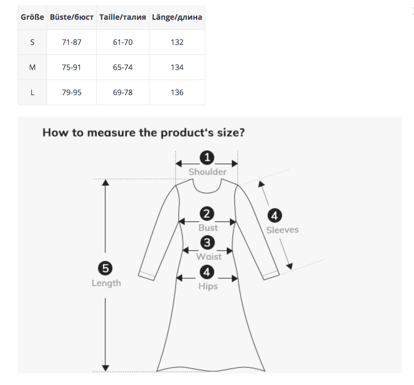Screen dimensions: 414x385
Task: Click the dress outline's left sleeve cuff
Action: 146,275
